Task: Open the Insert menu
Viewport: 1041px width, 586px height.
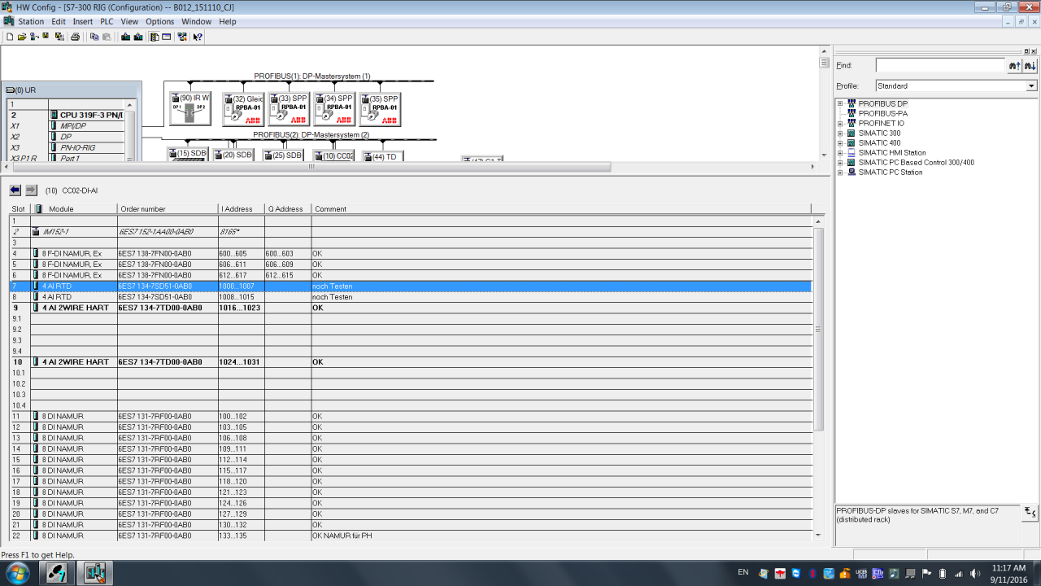Action: point(83,22)
